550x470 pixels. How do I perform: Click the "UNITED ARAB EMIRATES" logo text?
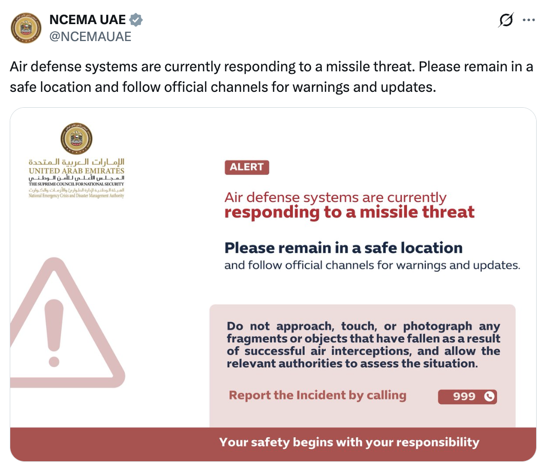tap(76, 171)
